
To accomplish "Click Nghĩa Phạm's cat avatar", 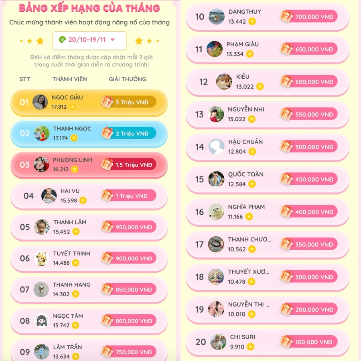I will click(216, 212).
